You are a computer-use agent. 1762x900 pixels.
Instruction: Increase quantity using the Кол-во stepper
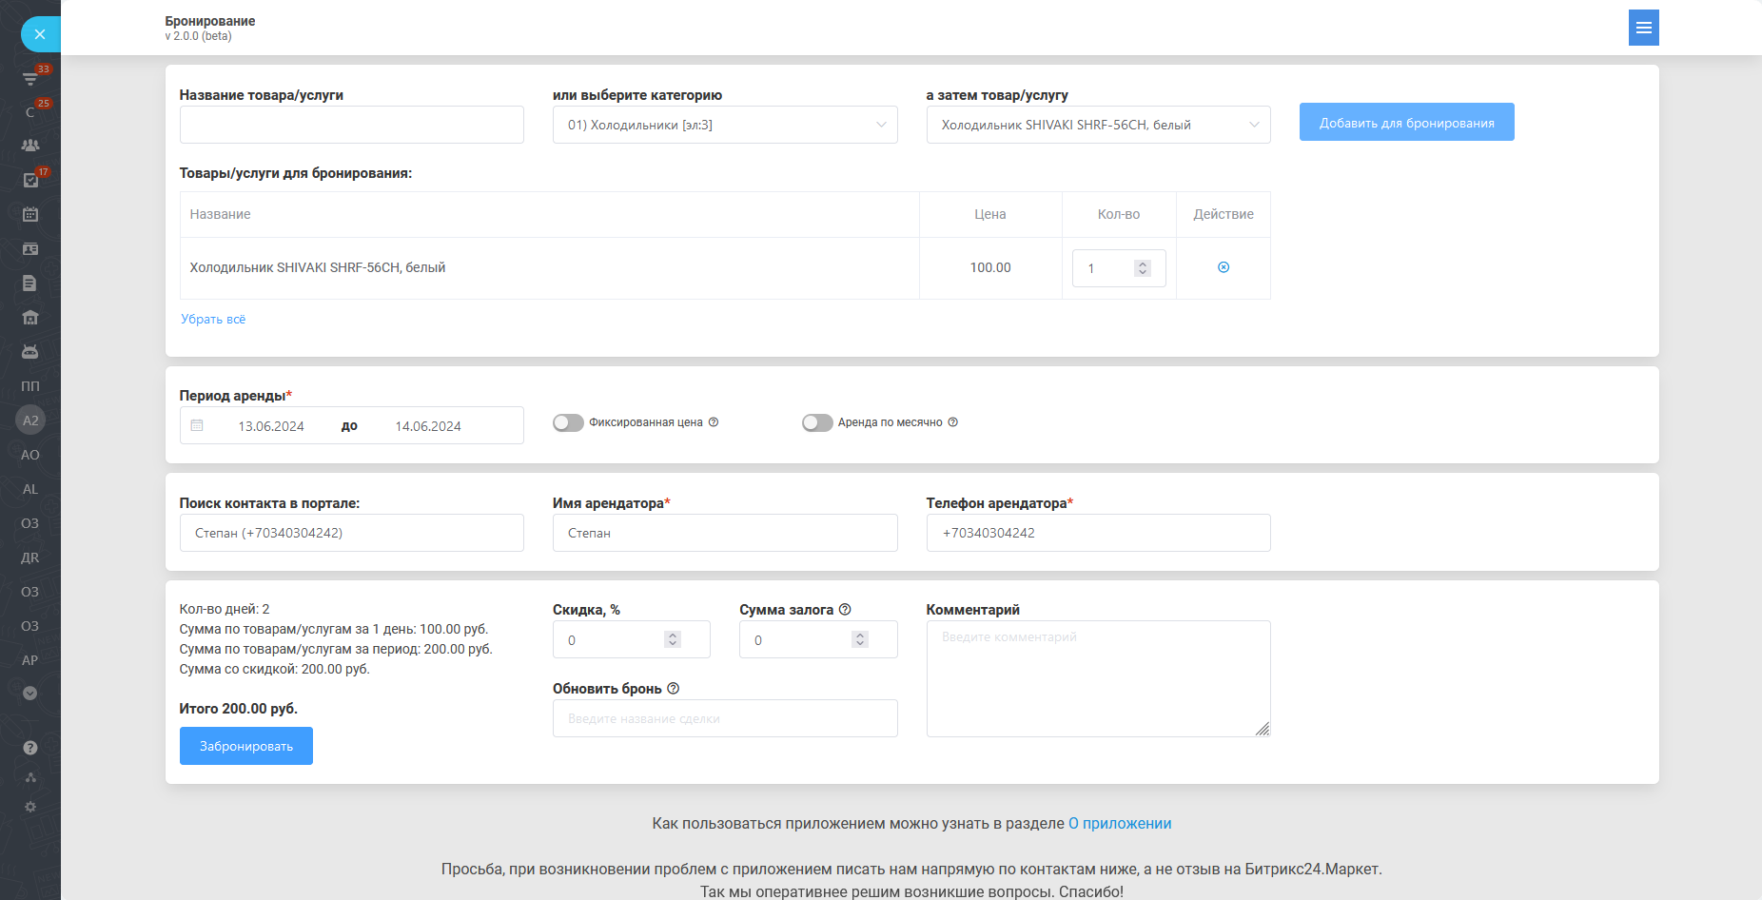click(1143, 264)
